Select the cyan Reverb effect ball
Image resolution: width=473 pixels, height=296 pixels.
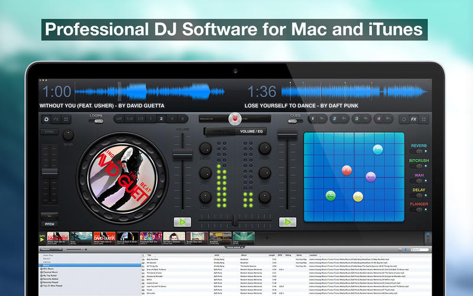click(x=378, y=149)
